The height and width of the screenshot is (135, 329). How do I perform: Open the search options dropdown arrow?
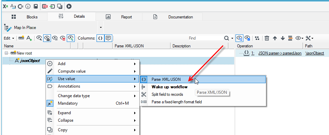[x=232, y=38]
